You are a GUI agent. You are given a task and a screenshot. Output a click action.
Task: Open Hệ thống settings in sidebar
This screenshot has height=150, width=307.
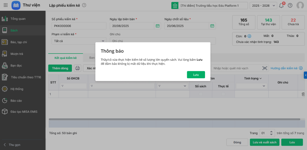pyautogui.click(x=23, y=89)
